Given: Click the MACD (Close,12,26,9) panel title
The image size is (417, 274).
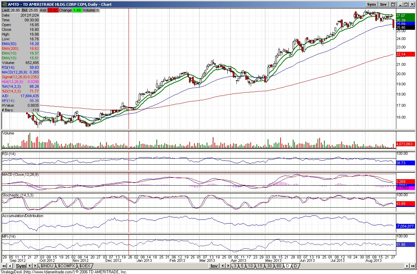Looking at the screenshot, I should (x=20, y=174).
